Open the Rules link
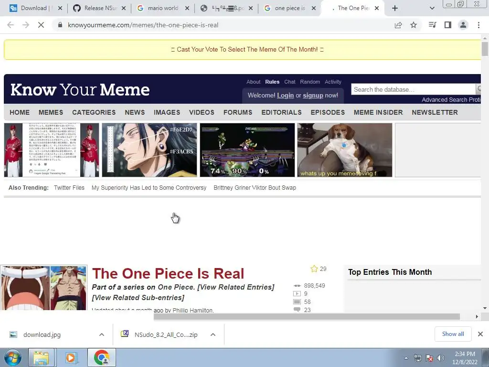489x367 pixels. [272, 82]
